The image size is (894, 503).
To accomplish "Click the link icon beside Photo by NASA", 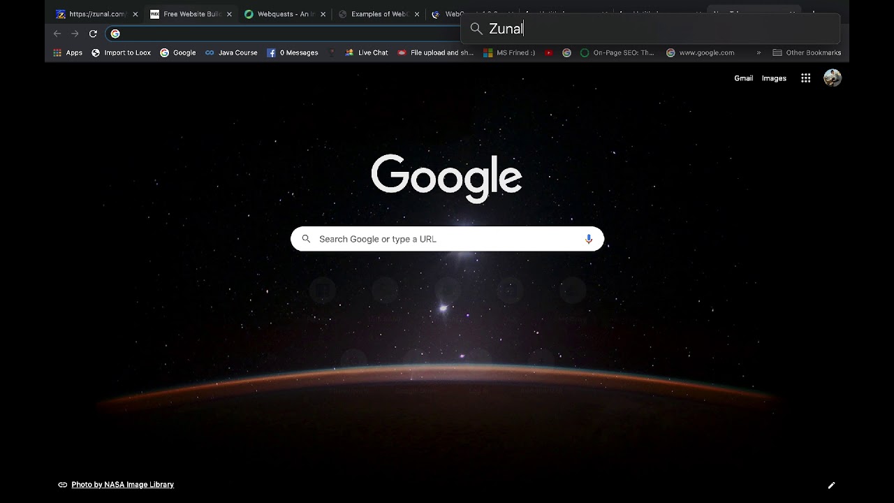I will click(x=62, y=484).
